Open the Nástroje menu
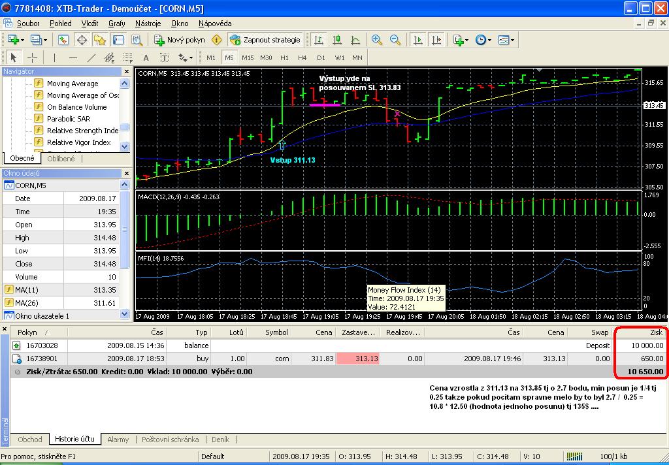 tap(148, 23)
